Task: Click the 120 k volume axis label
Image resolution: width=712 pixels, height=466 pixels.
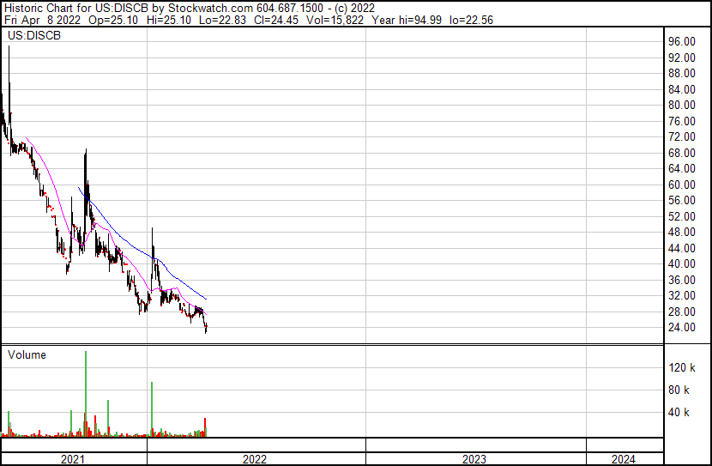Action: 683,367
